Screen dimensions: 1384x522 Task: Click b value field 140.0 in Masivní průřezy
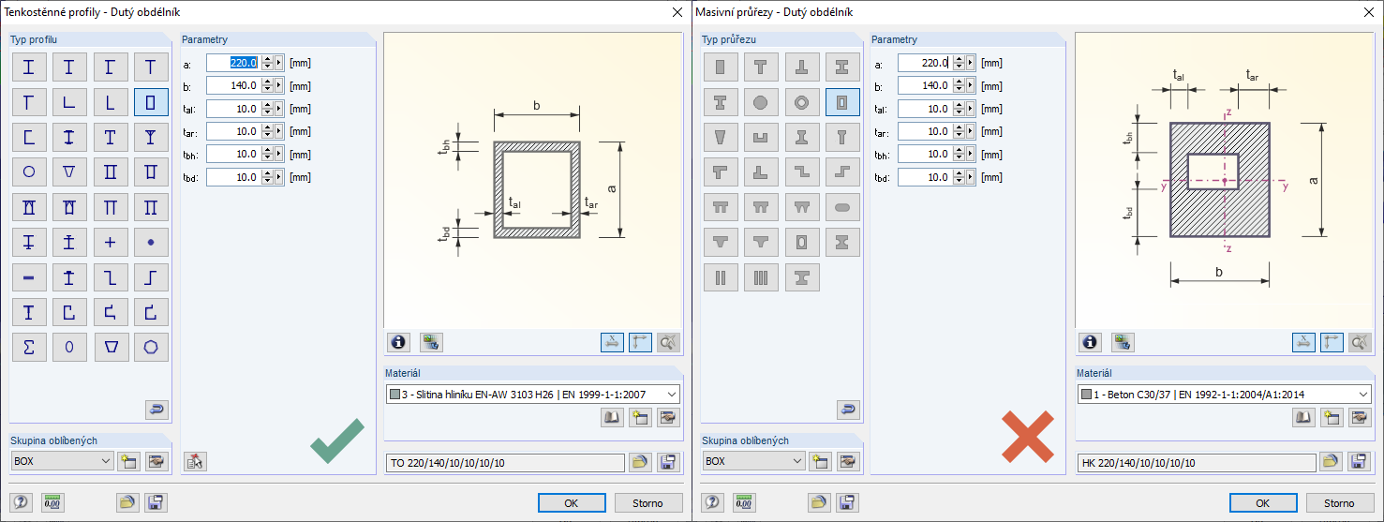(x=925, y=85)
